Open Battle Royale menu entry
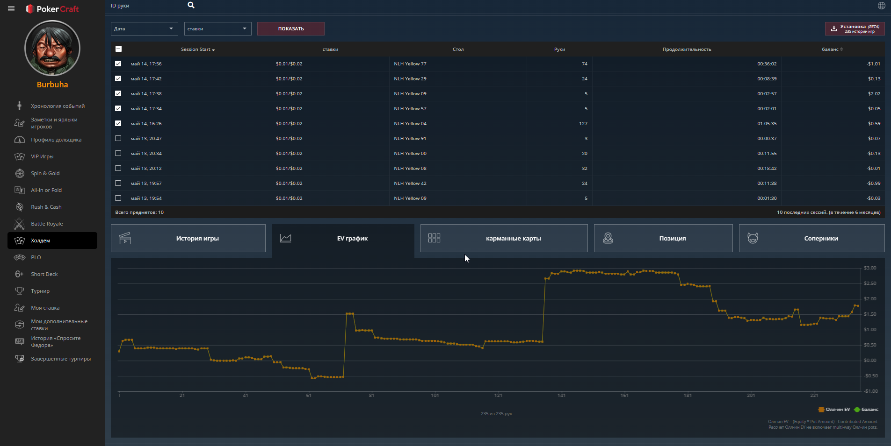891x446 pixels. [47, 224]
